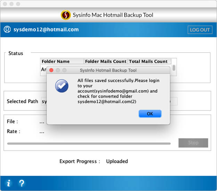Click the export progress bar

[x=89, y=144]
